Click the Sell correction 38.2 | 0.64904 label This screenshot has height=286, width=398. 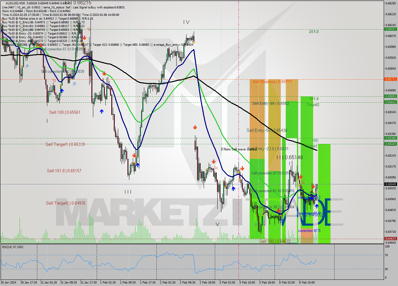pos(273,207)
